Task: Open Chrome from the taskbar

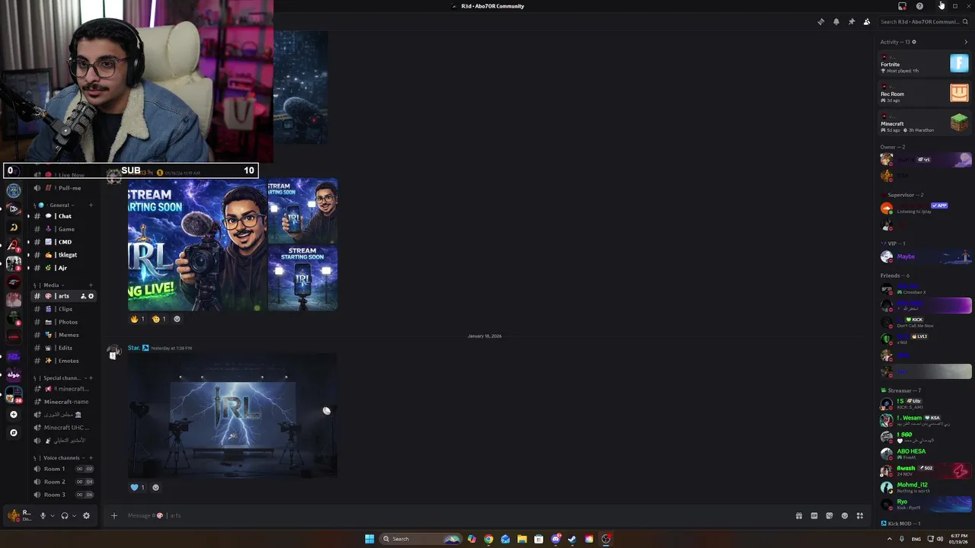Action: click(x=488, y=539)
